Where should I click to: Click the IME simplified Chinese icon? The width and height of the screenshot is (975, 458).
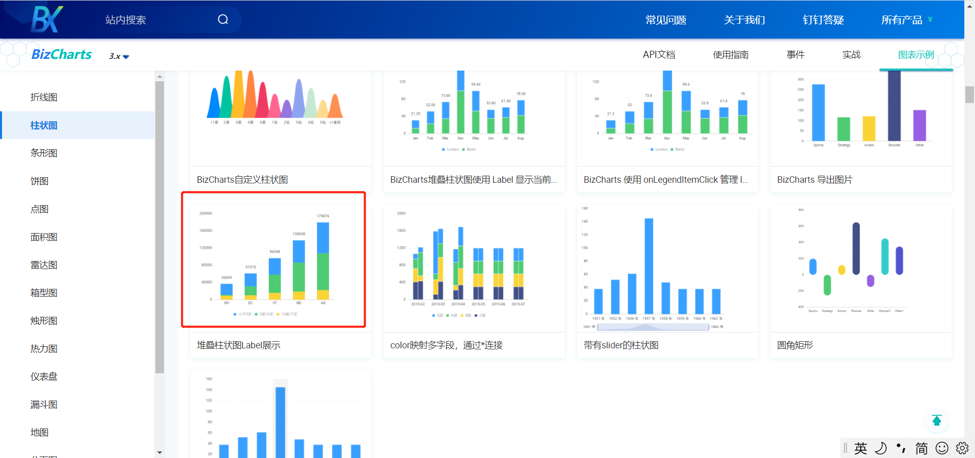[x=921, y=448]
